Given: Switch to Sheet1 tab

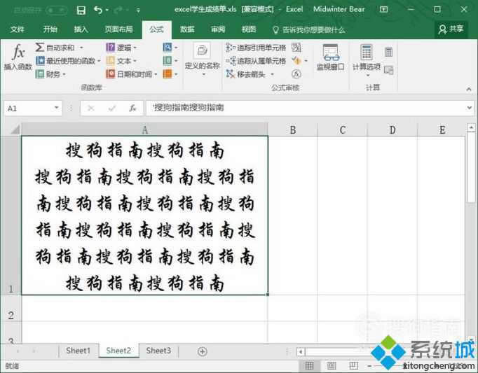Looking at the screenshot, I should pyautogui.click(x=78, y=351).
